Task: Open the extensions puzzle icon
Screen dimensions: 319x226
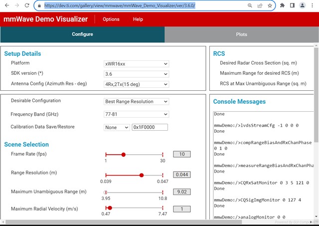Action: [x=282, y=5]
